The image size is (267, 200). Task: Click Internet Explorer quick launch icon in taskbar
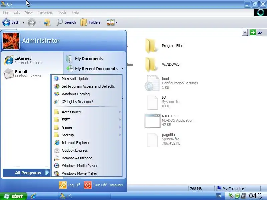pyautogui.click(x=34, y=196)
